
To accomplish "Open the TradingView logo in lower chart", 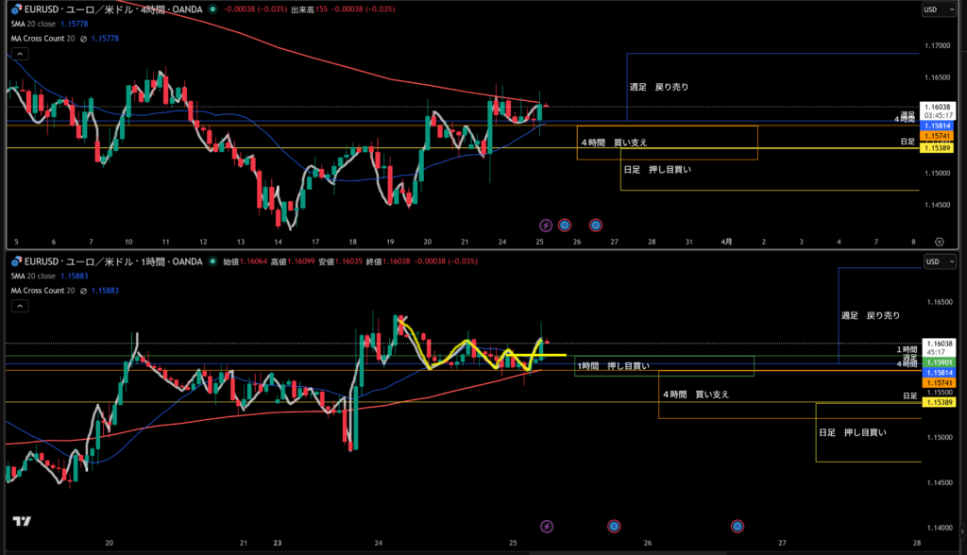I will coord(20,521).
